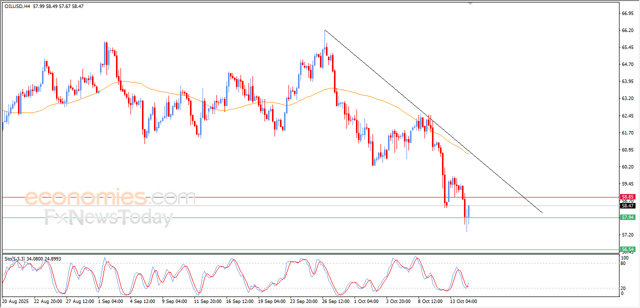Click the latest blue candlestick
This screenshot has height=308, width=640.
468,211
